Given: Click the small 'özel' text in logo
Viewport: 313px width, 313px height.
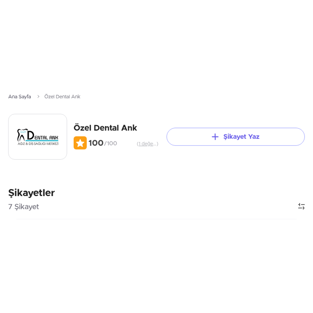Looking at the screenshot, I should (23, 132).
